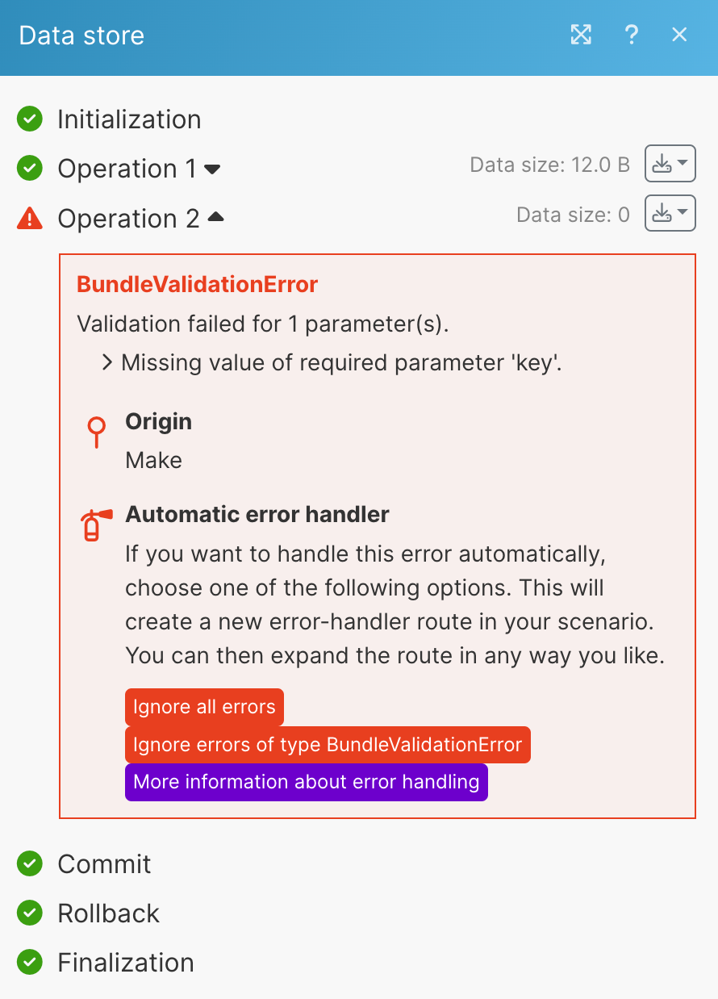Click the fullscreen expand icon in header
Screen dimensions: 718x999
[x=581, y=35]
